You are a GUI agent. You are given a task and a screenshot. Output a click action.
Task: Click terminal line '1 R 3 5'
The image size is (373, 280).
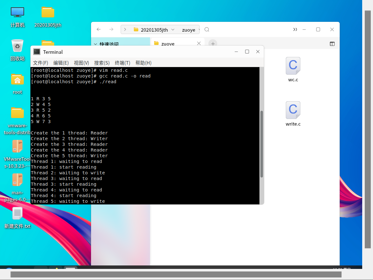[41, 99]
